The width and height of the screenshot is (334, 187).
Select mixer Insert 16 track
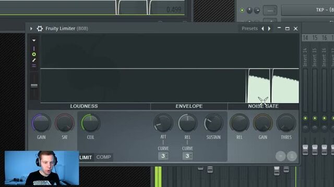coord(324,57)
